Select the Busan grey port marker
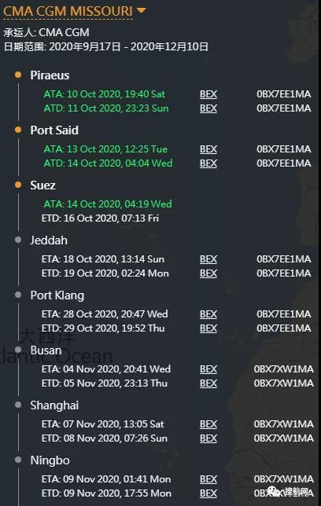The image size is (321, 506). 18,350
